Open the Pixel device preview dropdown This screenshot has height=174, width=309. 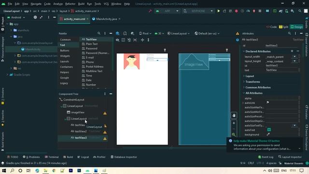pos(145,33)
